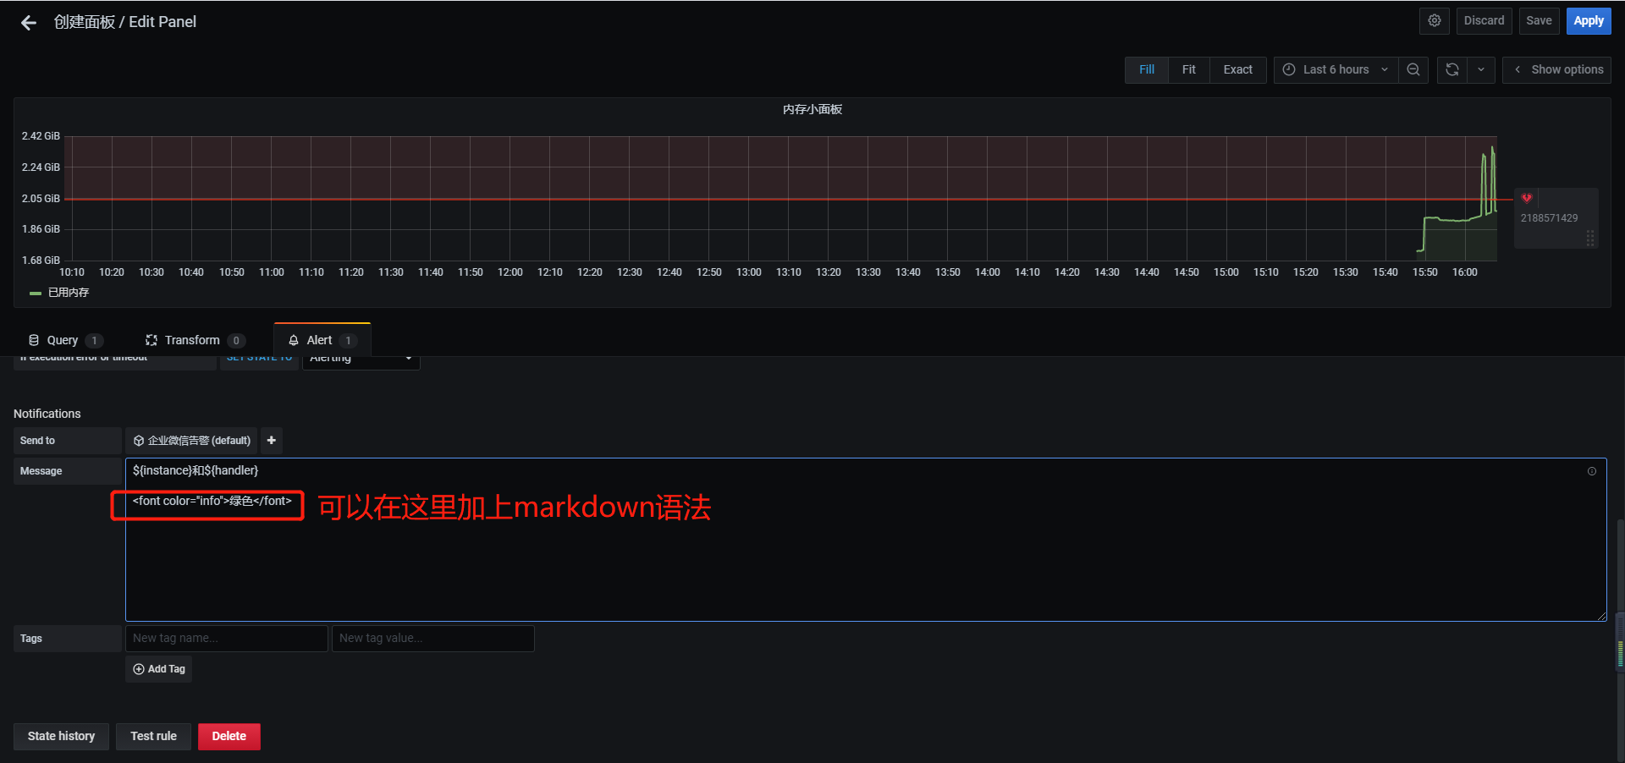Click the back arrow to leave panel editor

pos(29,23)
